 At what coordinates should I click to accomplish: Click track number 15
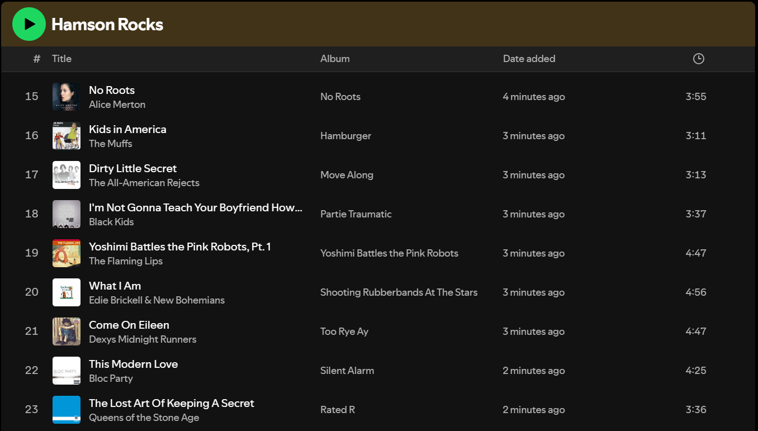click(32, 97)
